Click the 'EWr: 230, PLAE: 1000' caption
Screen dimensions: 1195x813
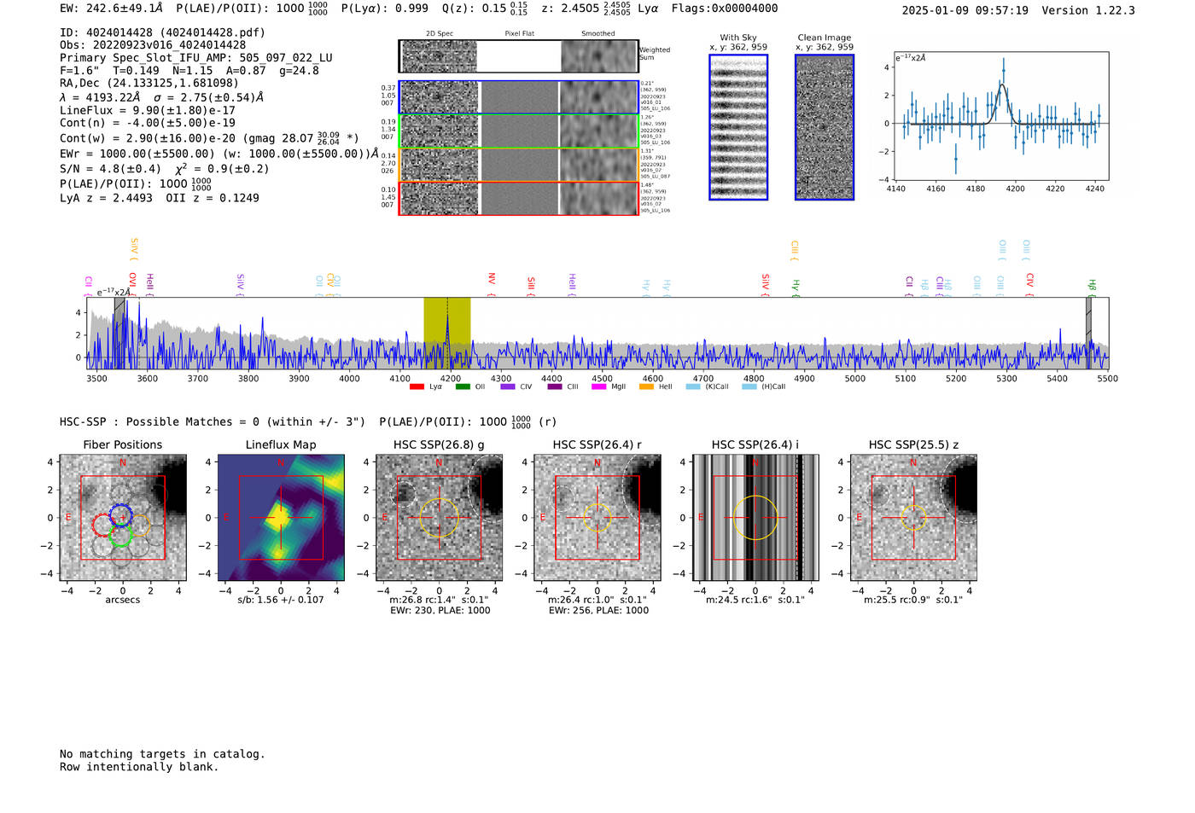point(440,611)
